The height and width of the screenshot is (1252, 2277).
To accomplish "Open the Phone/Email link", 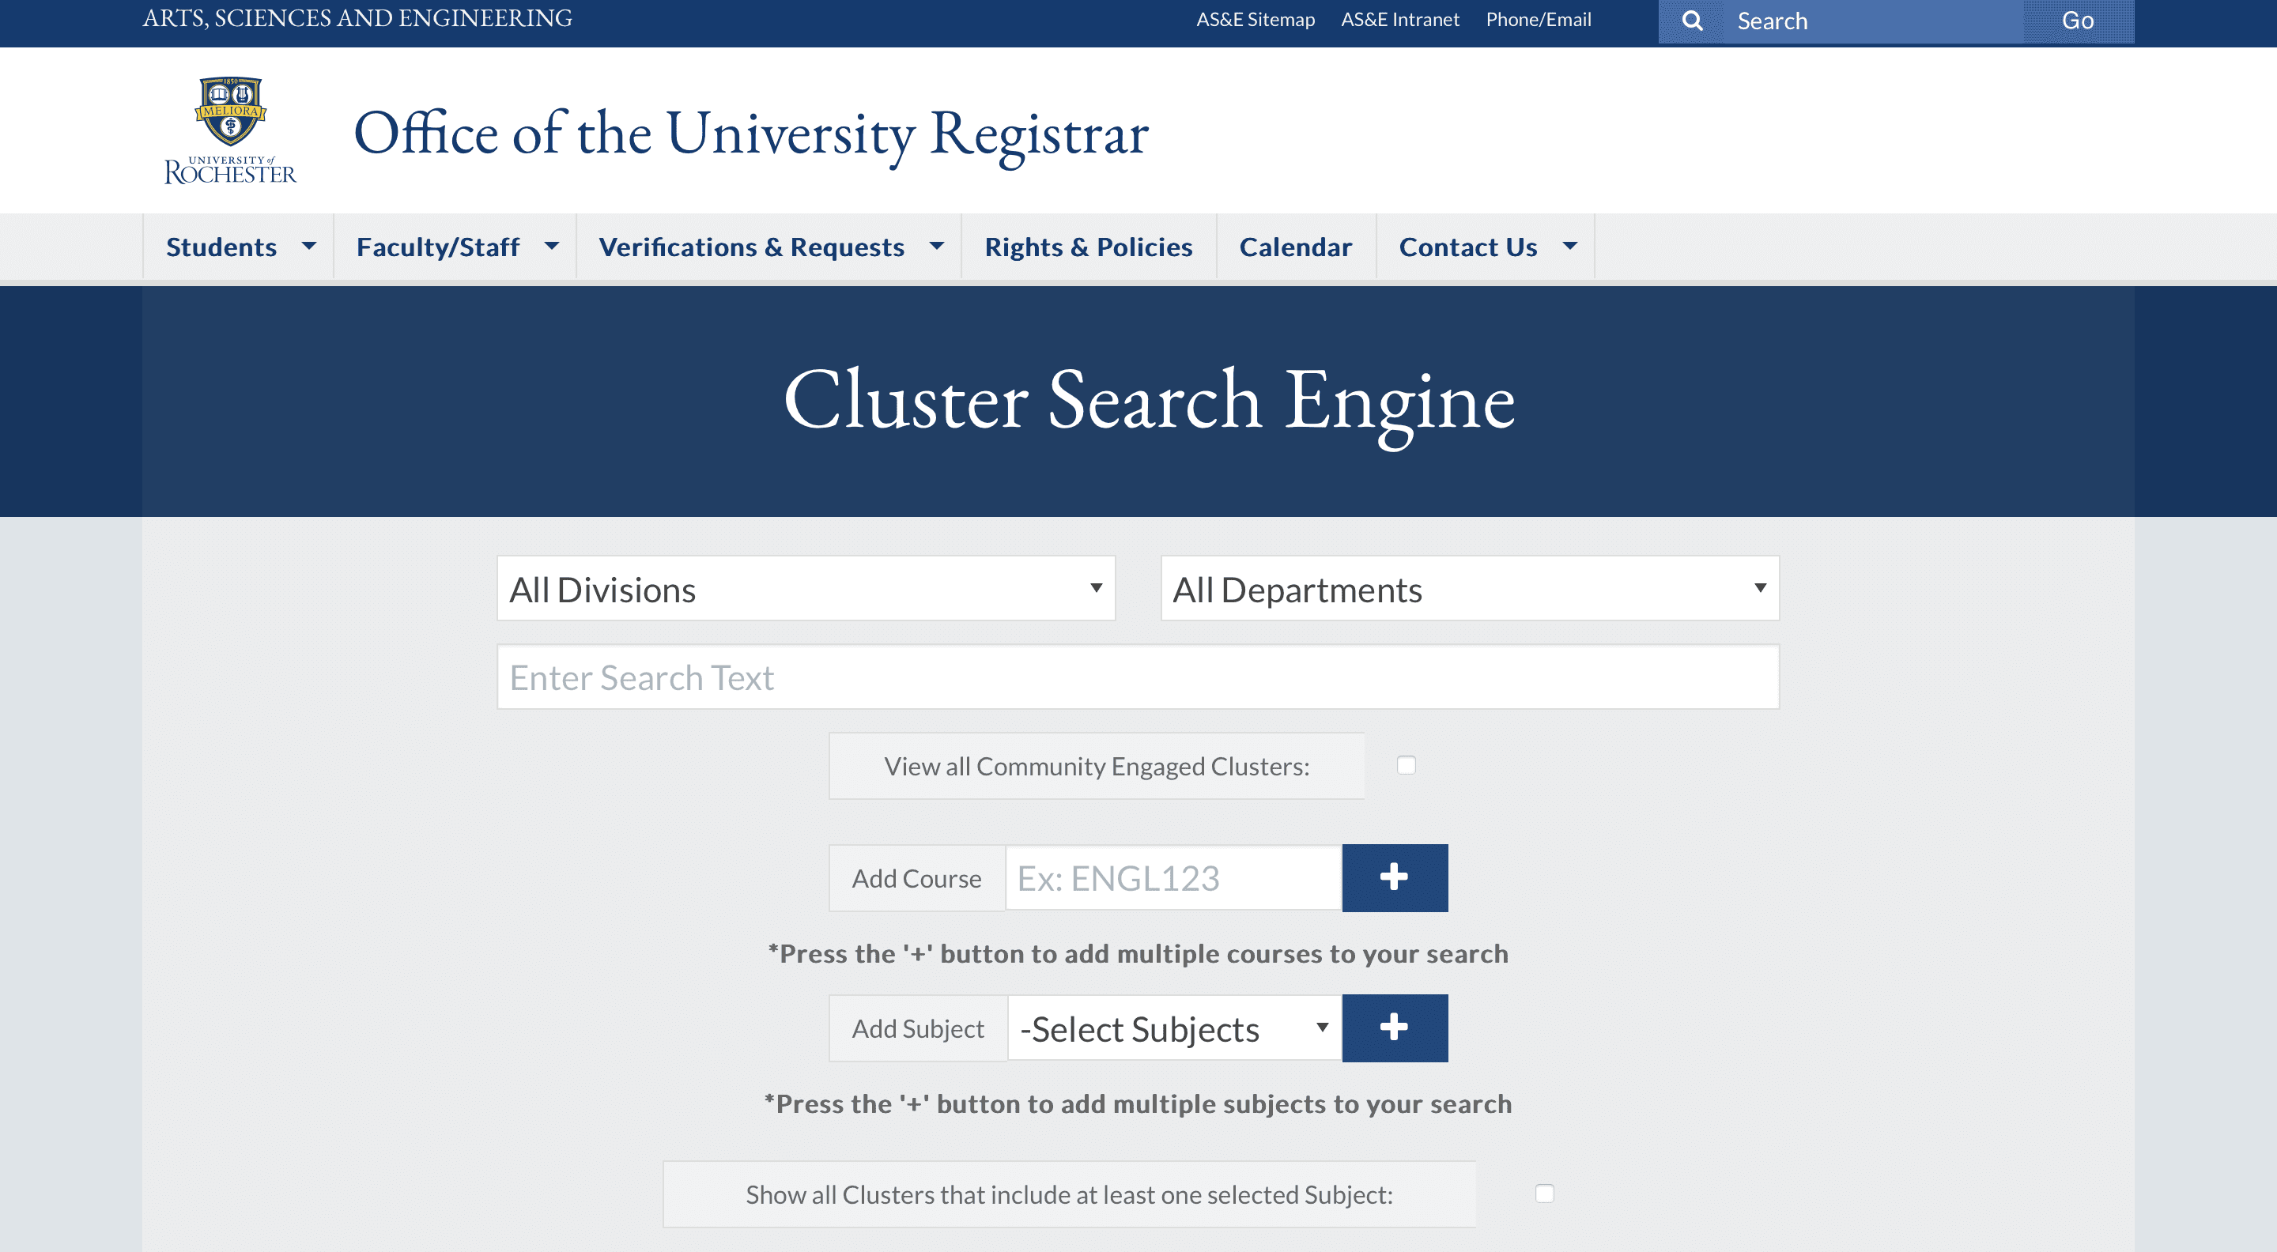I will coord(1538,20).
